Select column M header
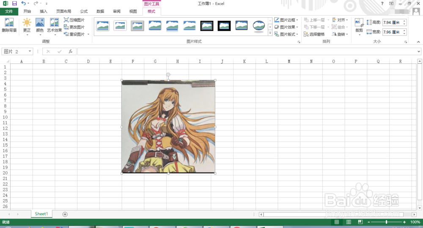 pyautogui.click(x=289, y=61)
